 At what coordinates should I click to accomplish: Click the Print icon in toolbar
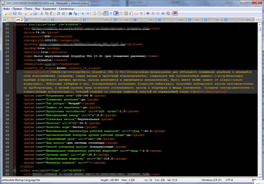point(35,13)
